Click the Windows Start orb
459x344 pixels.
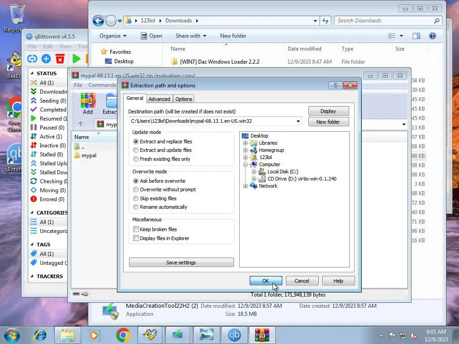(x=12, y=335)
